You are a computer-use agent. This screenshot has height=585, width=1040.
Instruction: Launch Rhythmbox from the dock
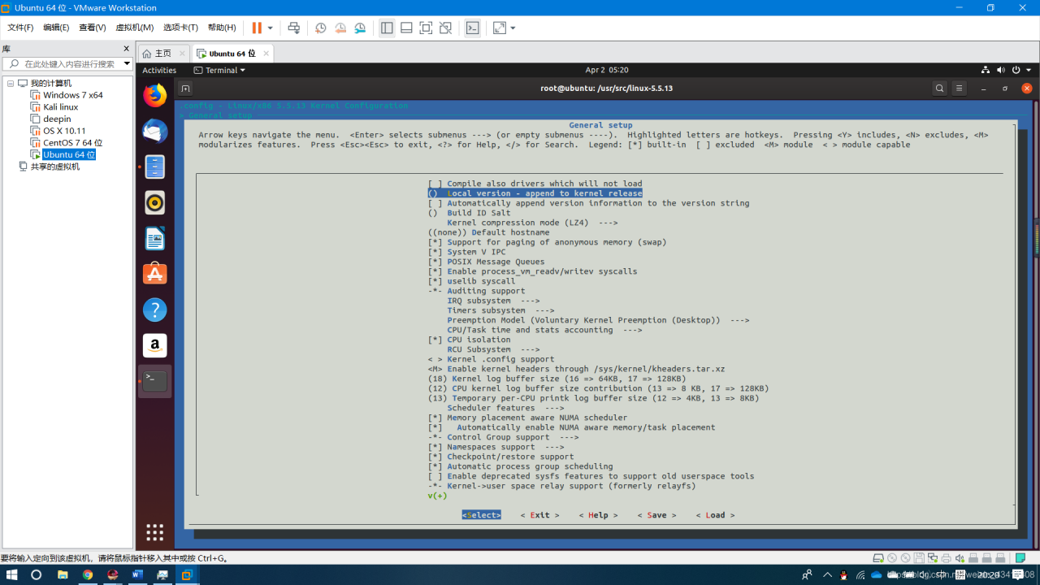click(x=154, y=203)
